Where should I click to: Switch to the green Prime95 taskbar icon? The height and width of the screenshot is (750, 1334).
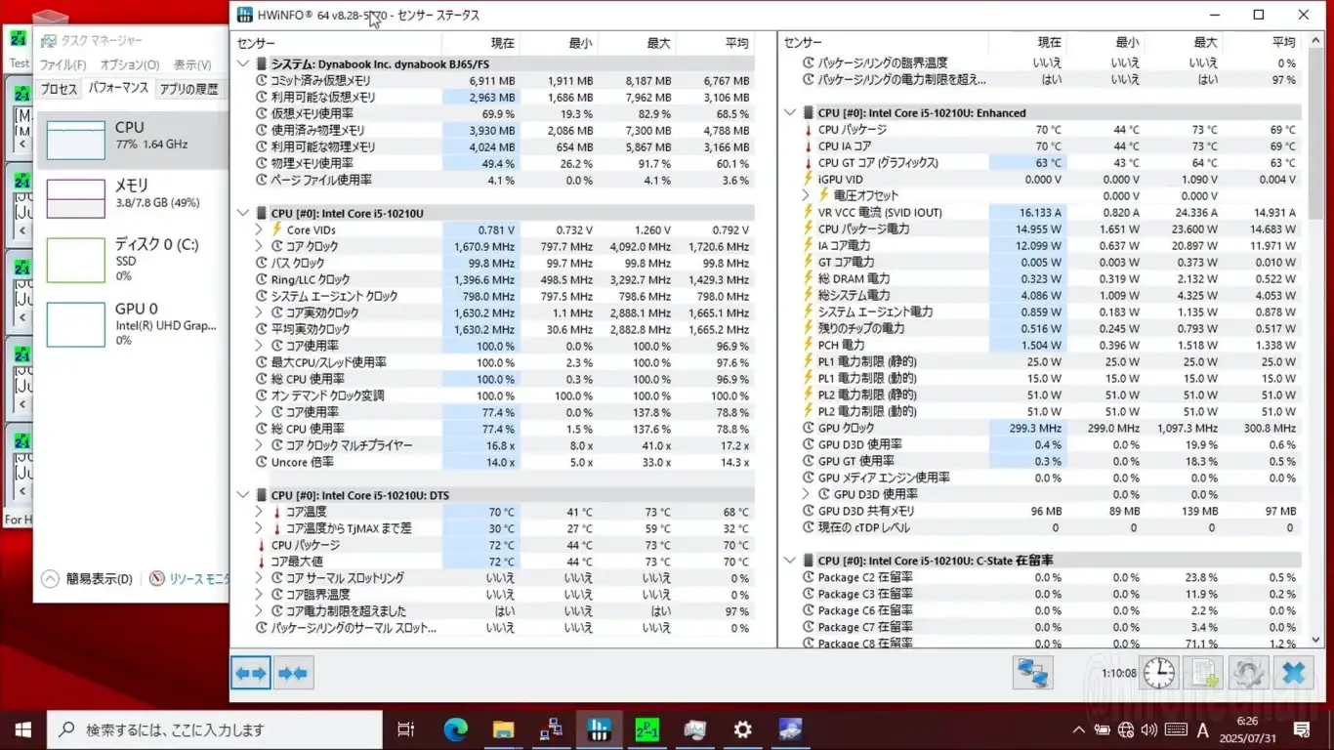[x=646, y=729]
